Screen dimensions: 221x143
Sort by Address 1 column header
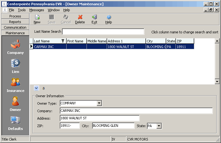pos(126,41)
